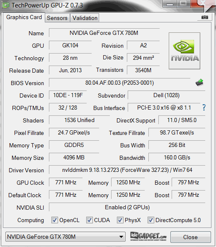Click the Release Date field Jun, 2013
Viewport: 216px width, 247px height.
tap(70, 70)
